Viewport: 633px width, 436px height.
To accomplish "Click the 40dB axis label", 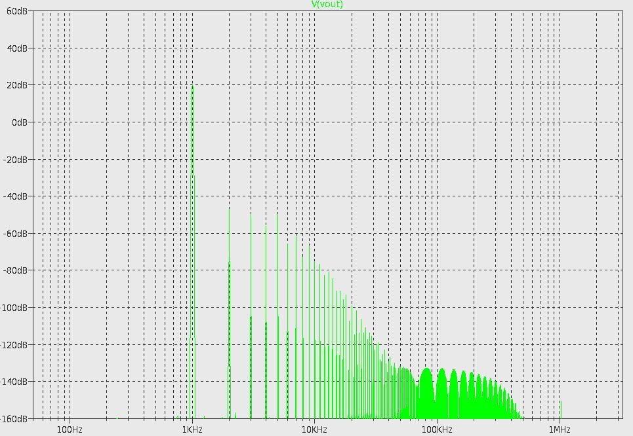I will [17, 48].
